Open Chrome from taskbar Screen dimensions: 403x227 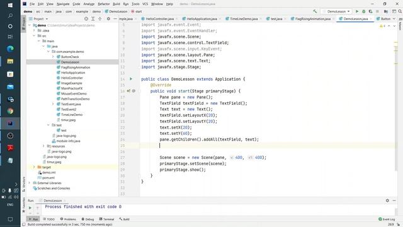coord(10,111)
